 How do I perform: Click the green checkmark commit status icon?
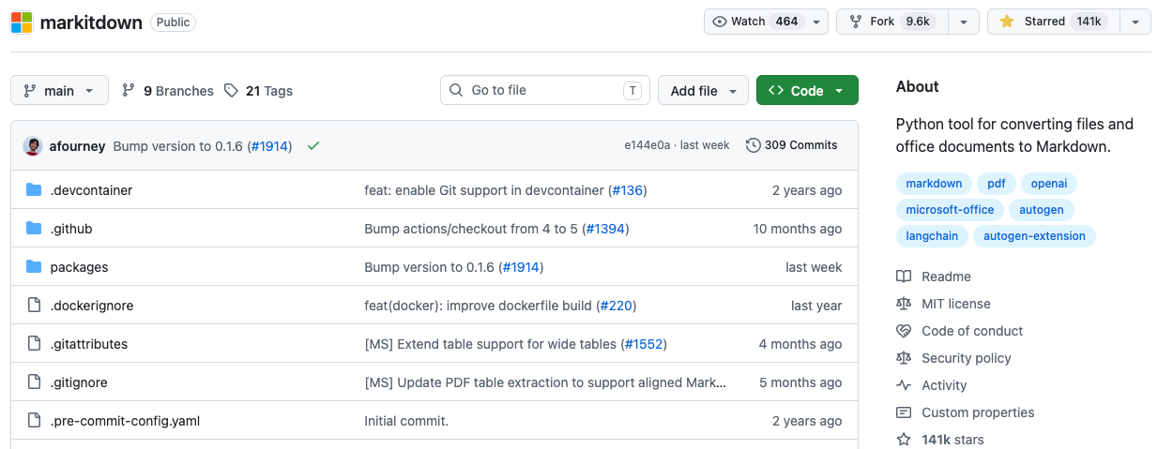pyautogui.click(x=313, y=145)
